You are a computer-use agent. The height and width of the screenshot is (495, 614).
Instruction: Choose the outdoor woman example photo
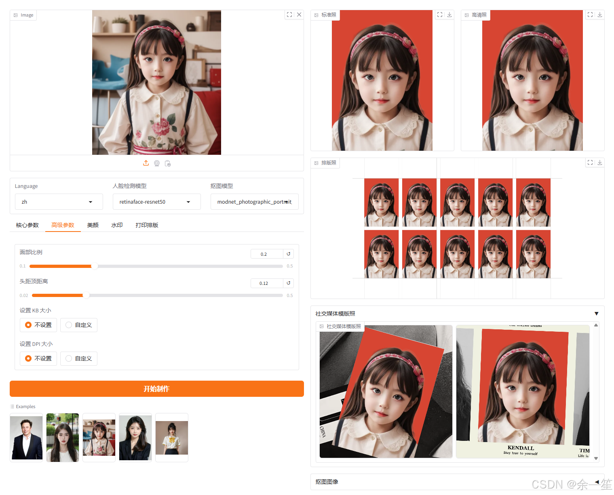pyautogui.click(x=63, y=438)
